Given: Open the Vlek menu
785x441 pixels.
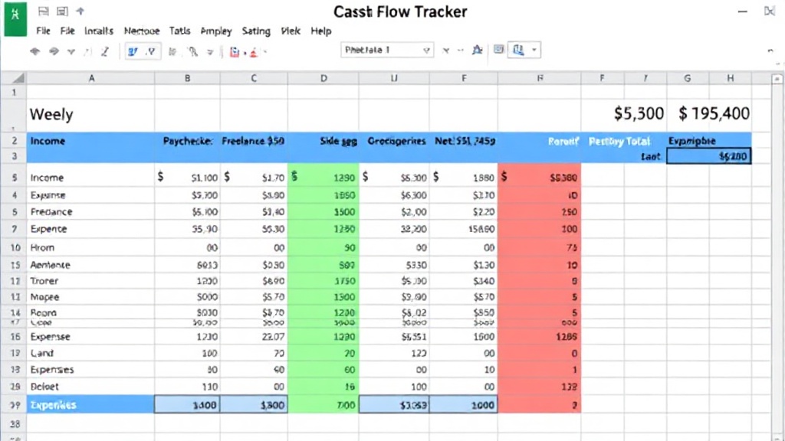Looking at the screenshot, I should [x=291, y=31].
